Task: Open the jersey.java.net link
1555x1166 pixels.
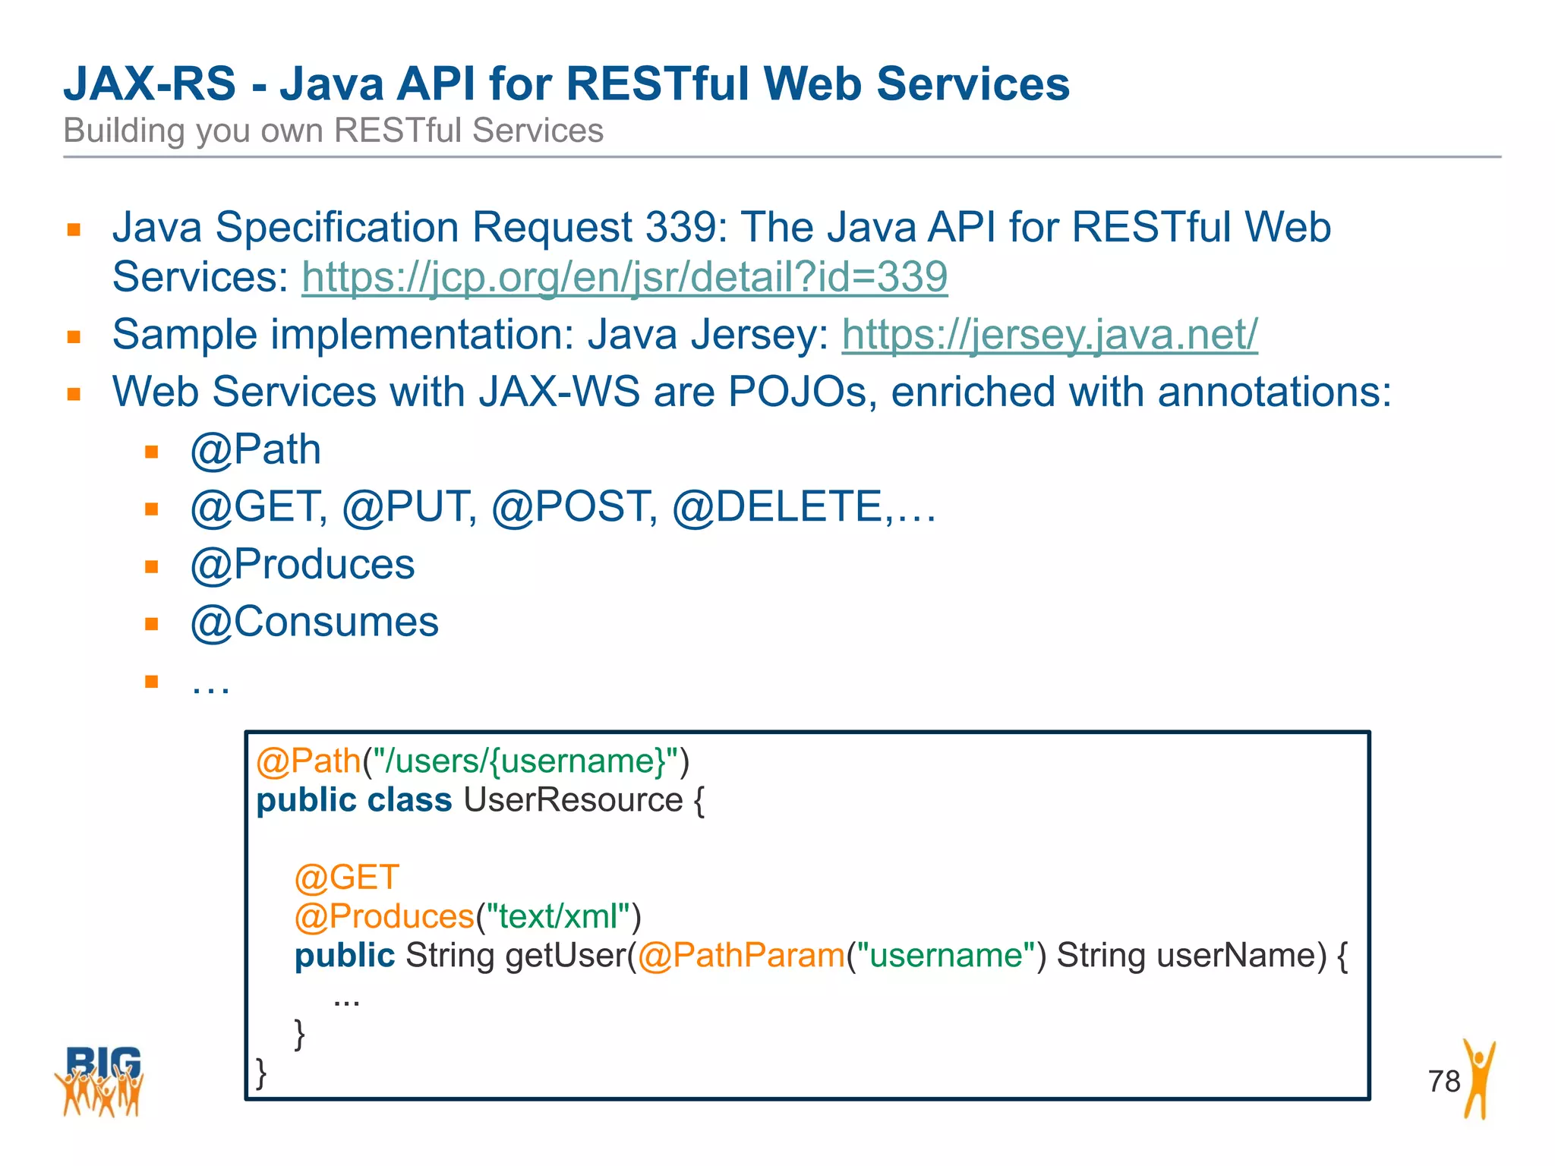Action: pyautogui.click(x=1049, y=334)
